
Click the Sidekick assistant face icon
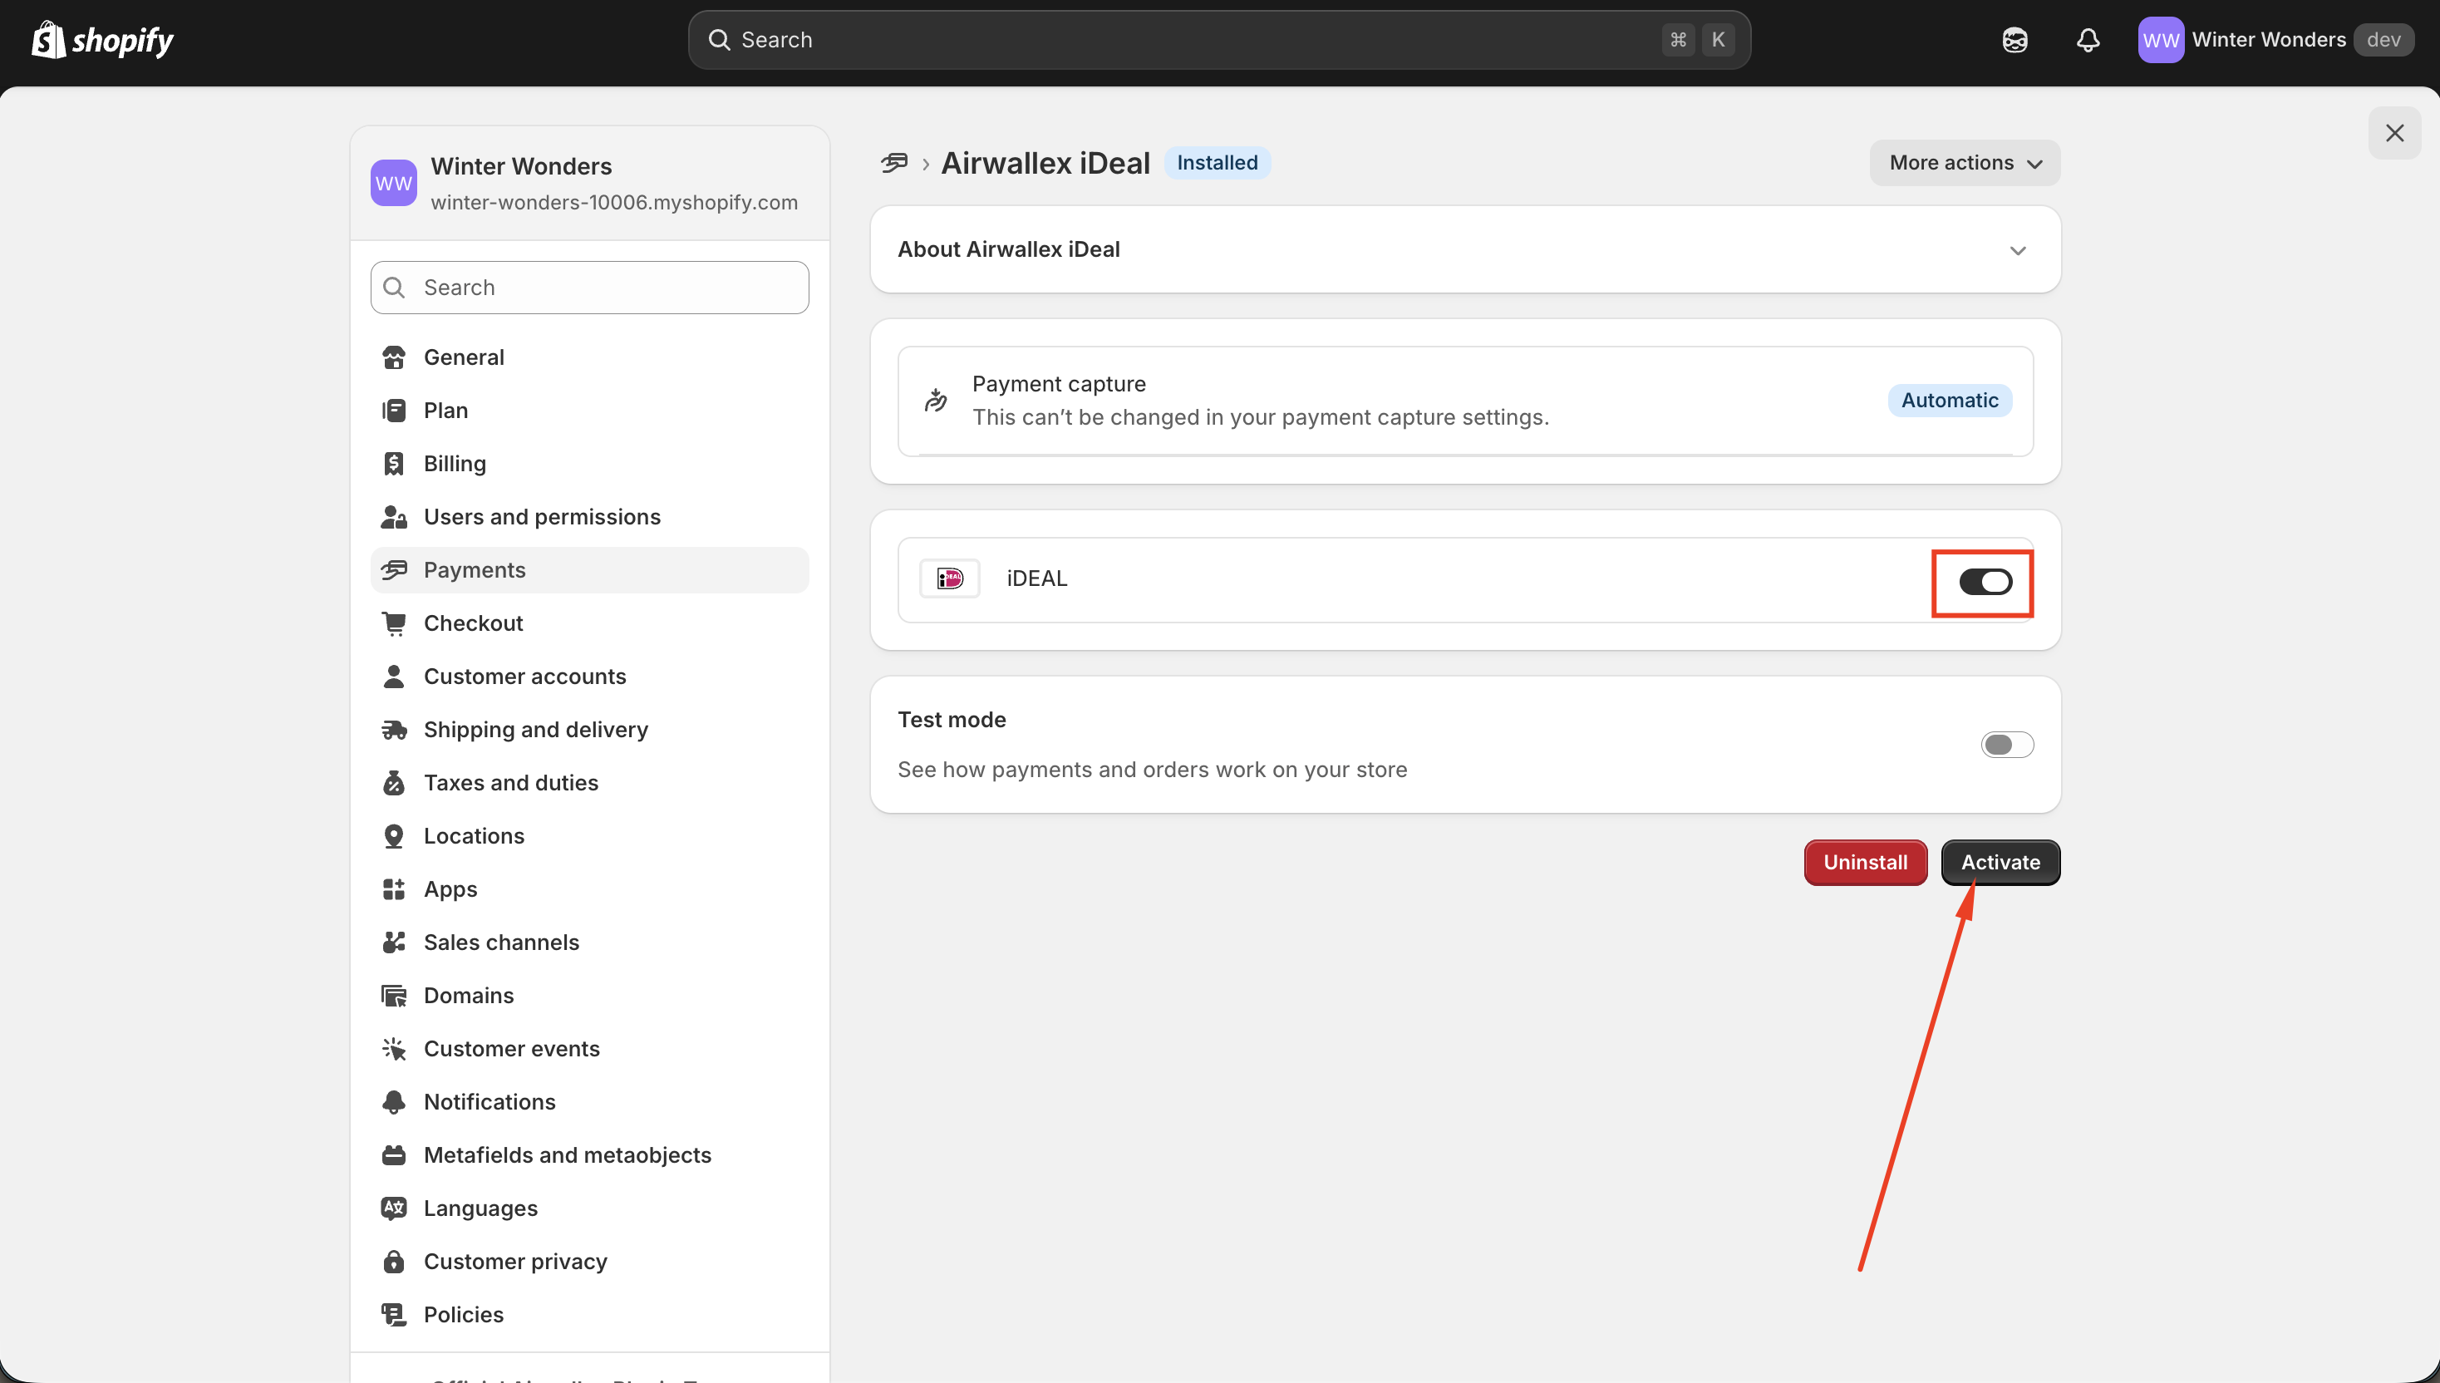point(2014,40)
